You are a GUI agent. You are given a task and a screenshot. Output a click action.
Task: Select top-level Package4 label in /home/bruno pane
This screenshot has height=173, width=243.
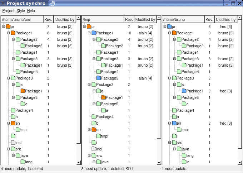(185, 110)
